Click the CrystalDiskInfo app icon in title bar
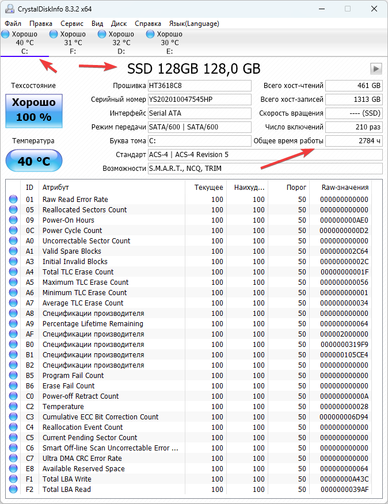Screen dimensions: 388x504 tap(10, 9)
